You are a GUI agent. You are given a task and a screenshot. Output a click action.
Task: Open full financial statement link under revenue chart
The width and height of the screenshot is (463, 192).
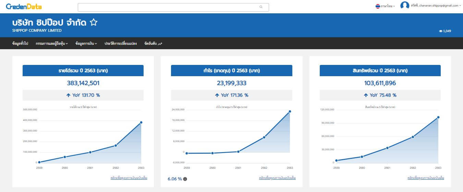pyautogui.click(x=129, y=178)
